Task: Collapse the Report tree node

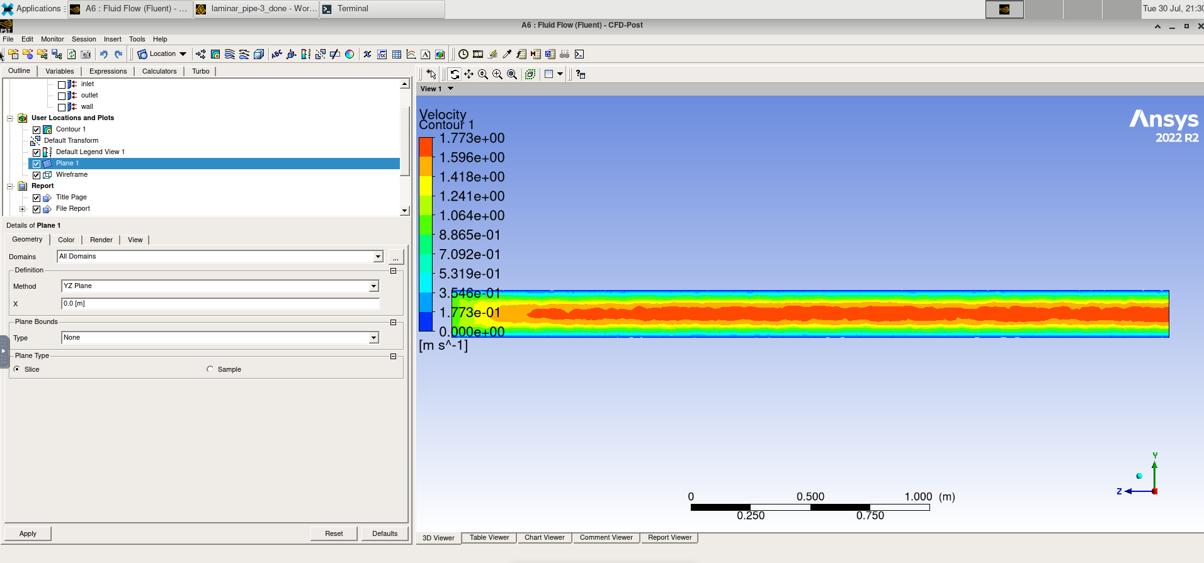Action: (10, 186)
